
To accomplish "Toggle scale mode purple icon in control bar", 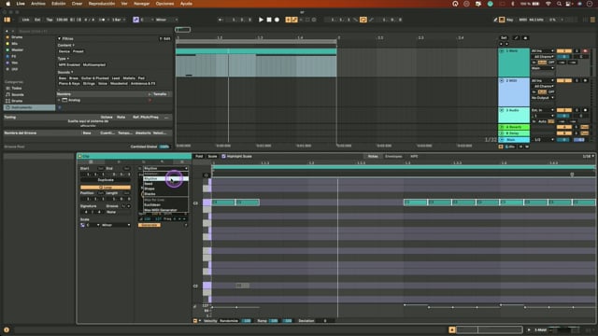I will [x=135, y=20].
